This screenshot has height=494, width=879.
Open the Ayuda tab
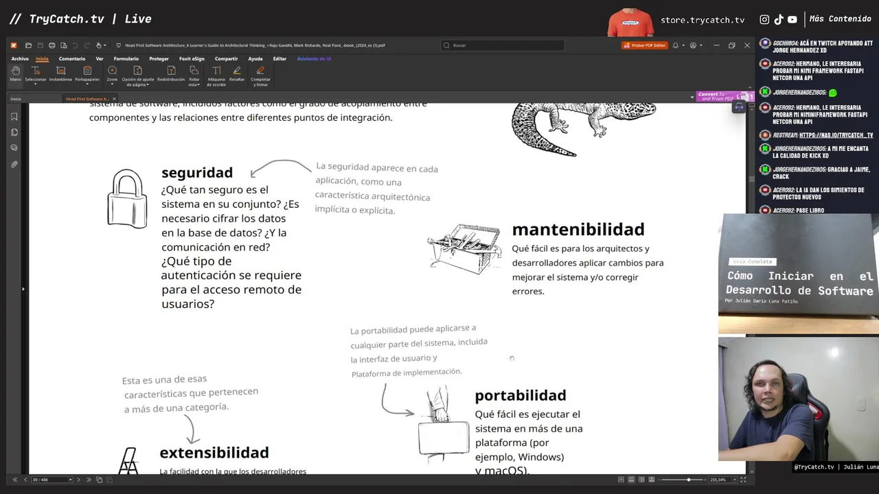click(255, 59)
